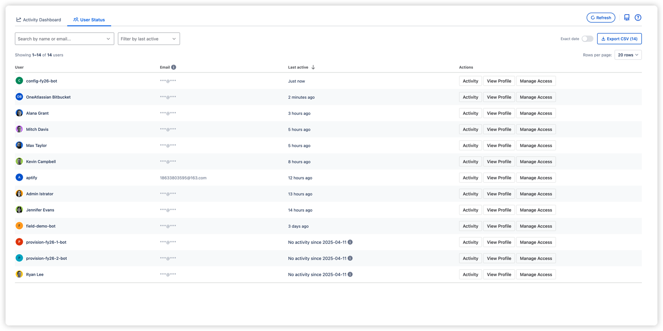
Task: Manage access for Jennifer Evans
Action: tap(536, 210)
